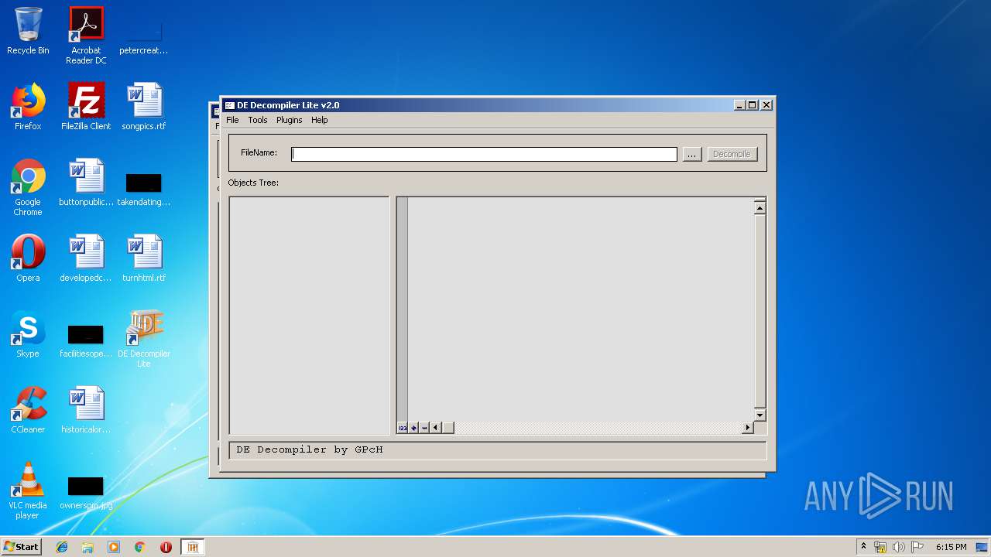Open the Plugins menu
The height and width of the screenshot is (557, 991).
290,120
